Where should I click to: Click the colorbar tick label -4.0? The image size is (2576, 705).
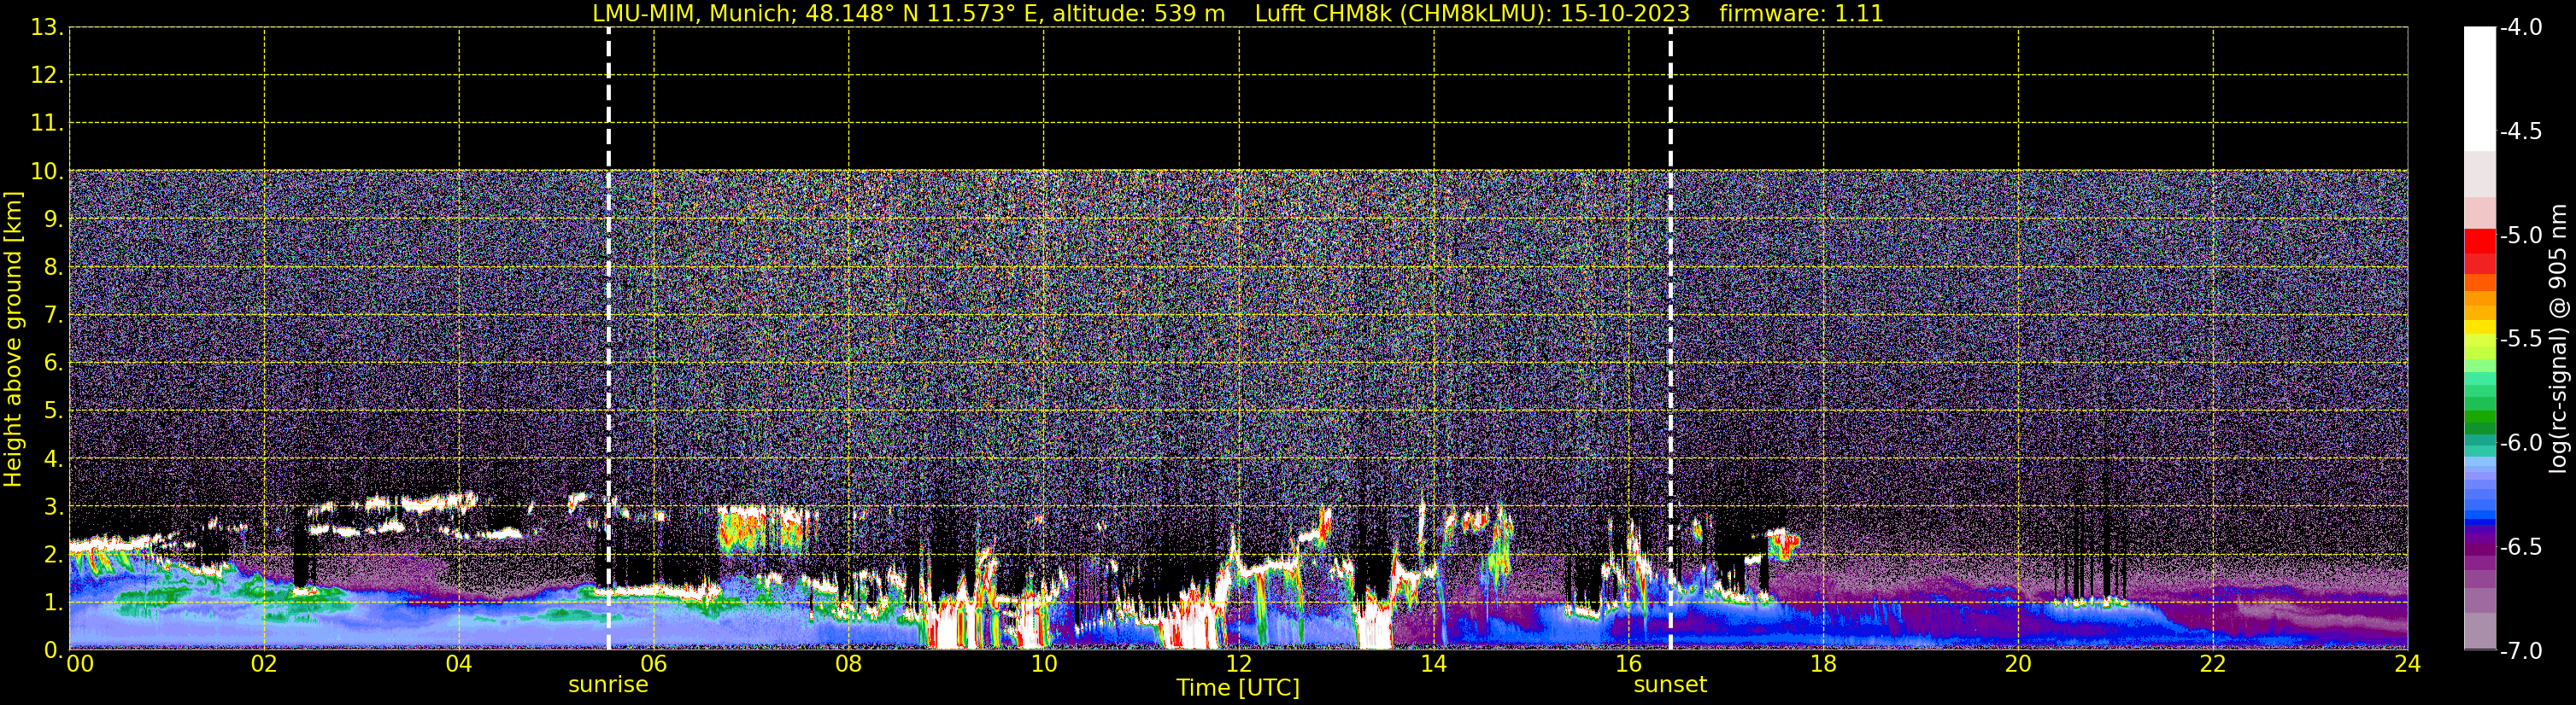coord(2520,28)
